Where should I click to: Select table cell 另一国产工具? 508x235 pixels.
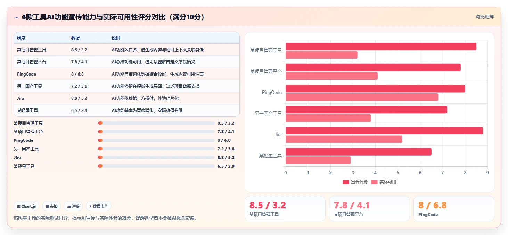point(30,86)
